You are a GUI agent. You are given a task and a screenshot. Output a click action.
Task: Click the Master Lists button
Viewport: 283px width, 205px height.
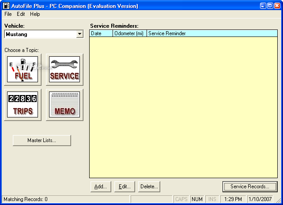click(42, 140)
